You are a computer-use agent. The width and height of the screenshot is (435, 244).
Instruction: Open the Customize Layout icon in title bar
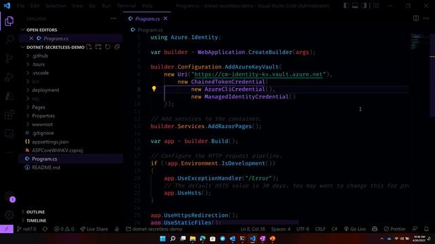376,5
